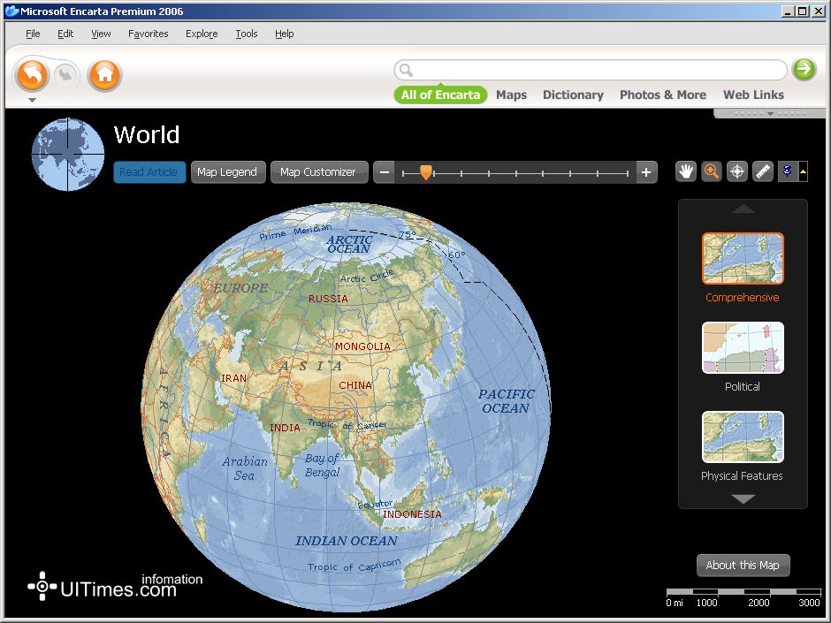The width and height of the screenshot is (831, 623).
Task: Focus the Encarta search input field
Action: (590, 70)
